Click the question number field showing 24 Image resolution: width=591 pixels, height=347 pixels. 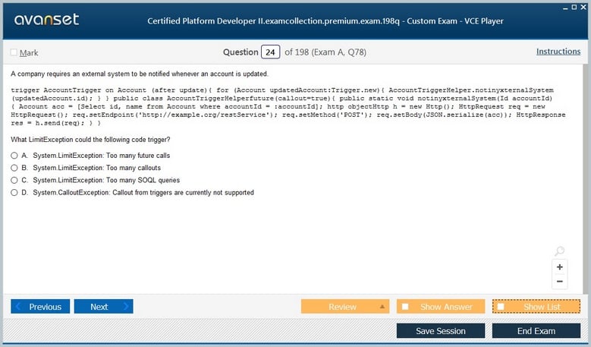[x=270, y=52]
